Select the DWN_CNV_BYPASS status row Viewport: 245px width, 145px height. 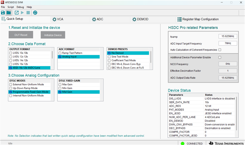(x=202, y=125)
